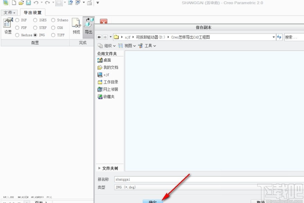
Task: Open dropdown next to dashed selection tool
Action: coord(65,2)
